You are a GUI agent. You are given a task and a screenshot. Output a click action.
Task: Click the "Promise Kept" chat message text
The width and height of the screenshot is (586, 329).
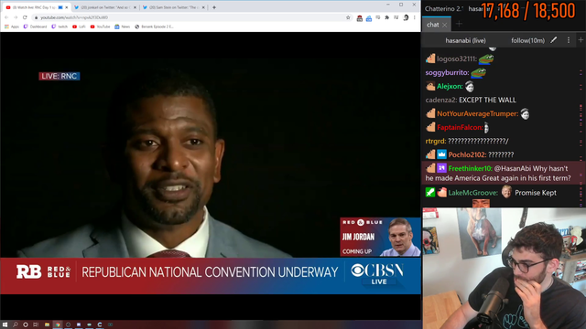[536, 193]
